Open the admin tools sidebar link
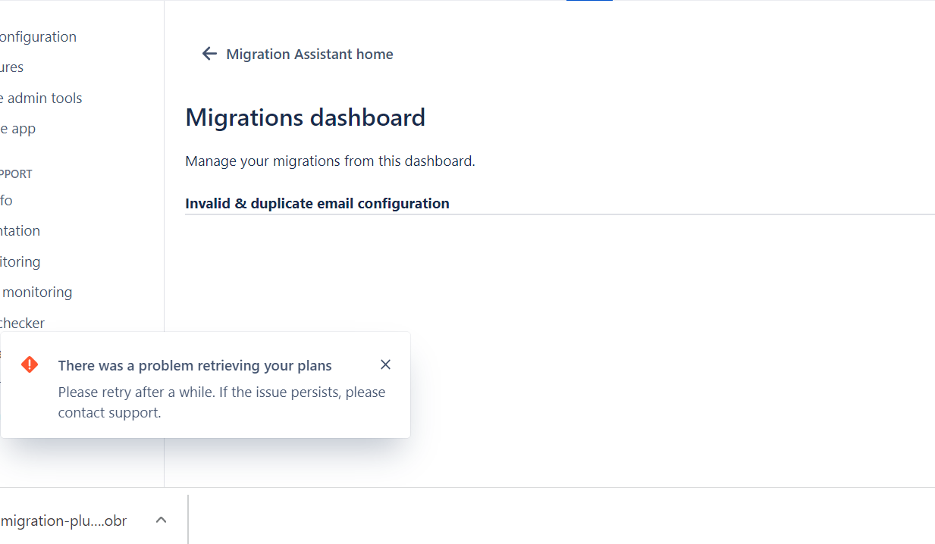Viewport: 935px width, 544px height. click(41, 98)
